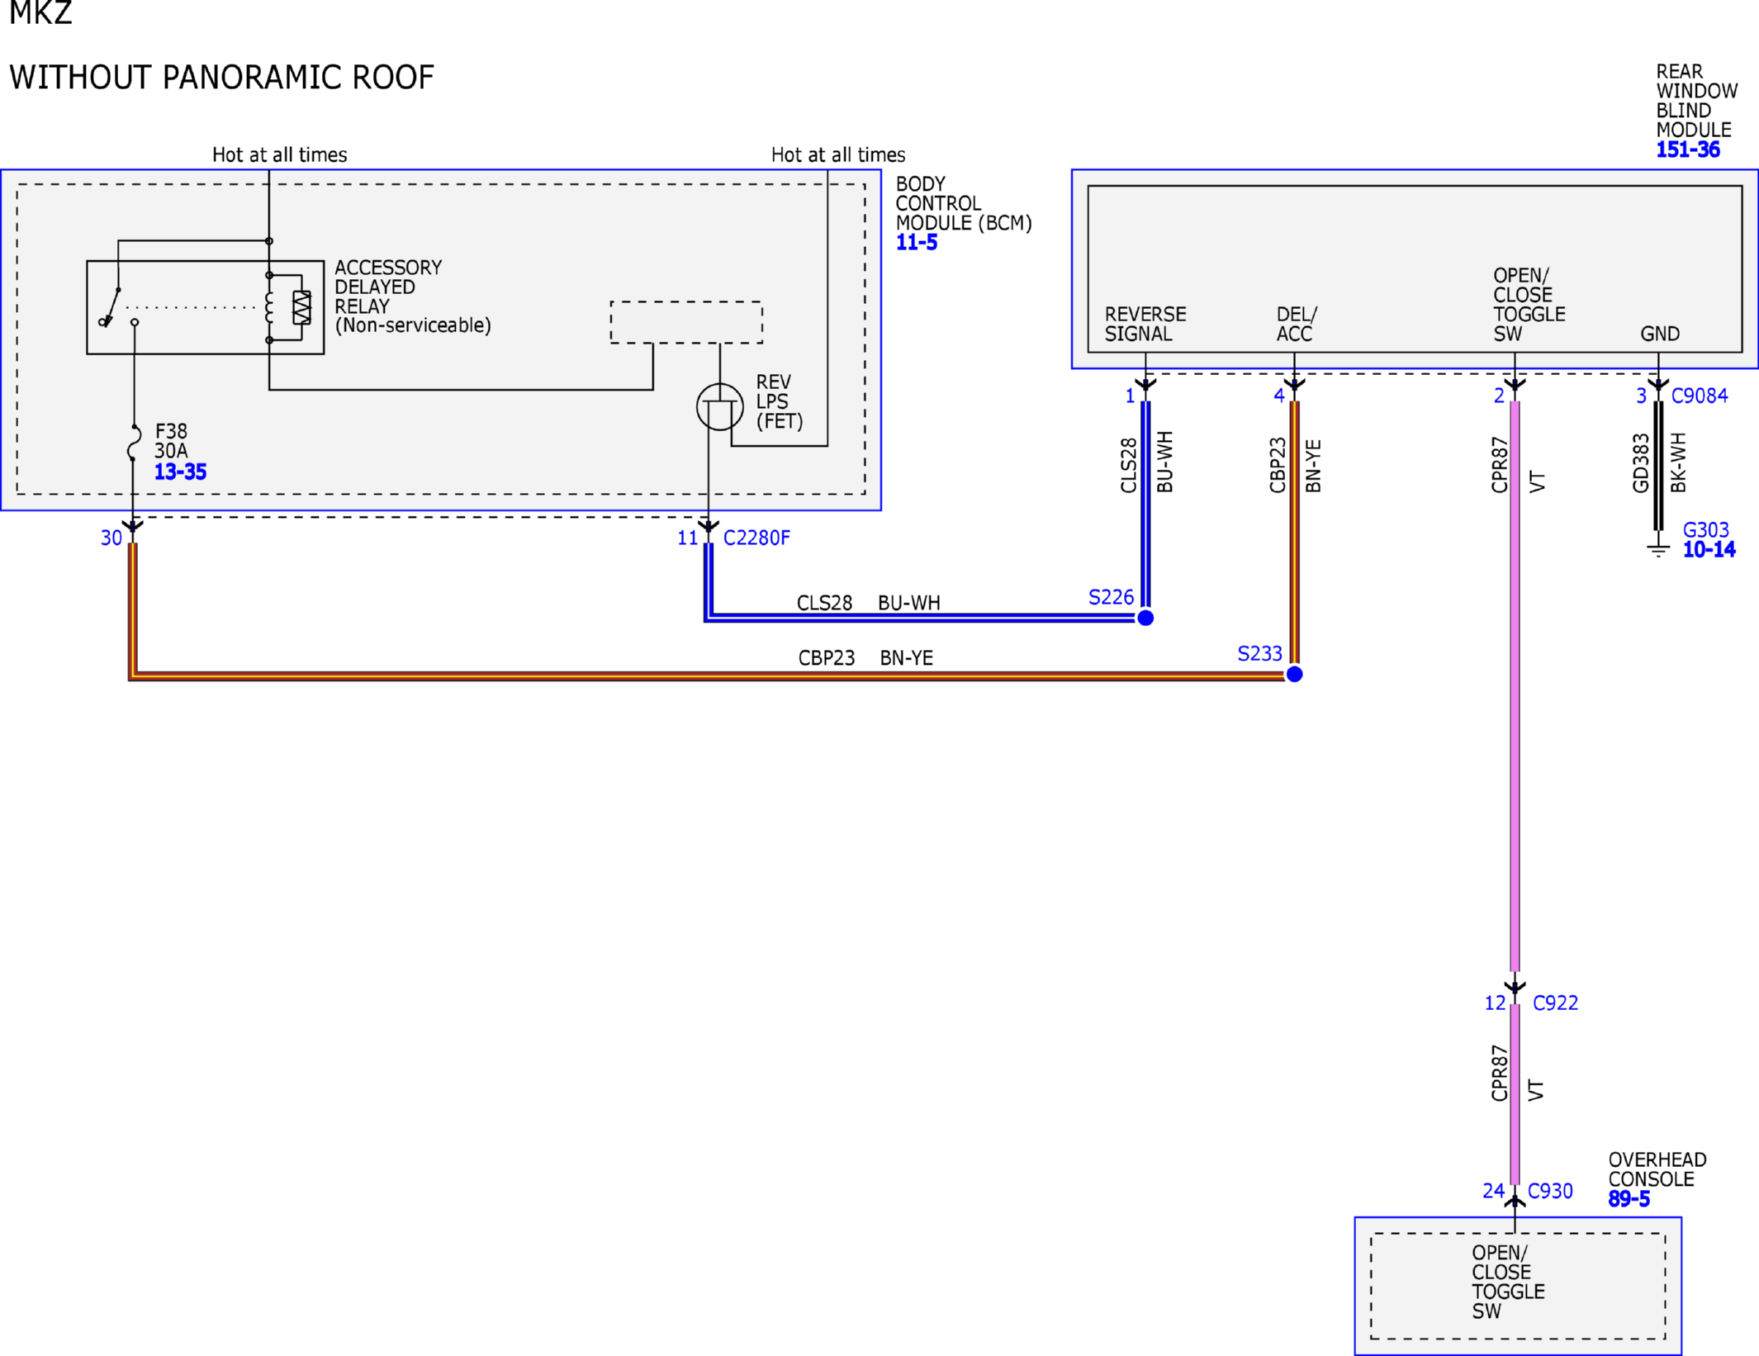Select the CLS28 label on the horizontal wire
Screen dimensions: 1759x1356
[x=824, y=604]
